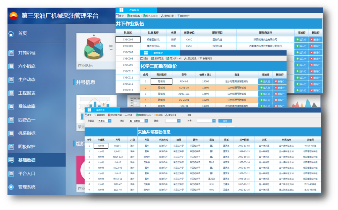The width and height of the screenshot is (338, 210).
Task: Click the 首页 home icon in sidebar
Action: pyautogui.click(x=11, y=33)
